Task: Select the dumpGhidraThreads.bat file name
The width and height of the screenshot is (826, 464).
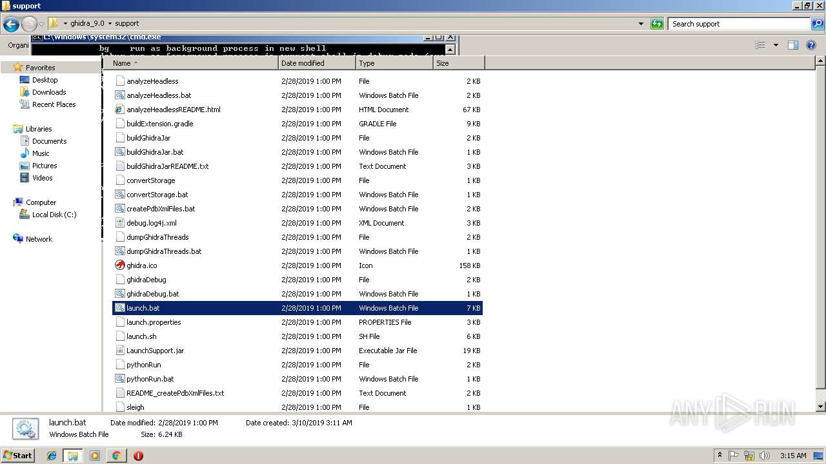Action: tap(164, 251)
